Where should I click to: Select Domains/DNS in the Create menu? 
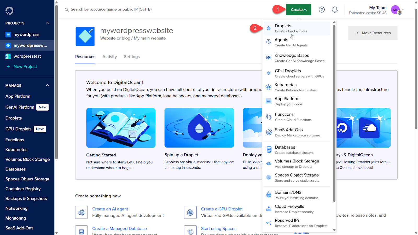[297, 195]
